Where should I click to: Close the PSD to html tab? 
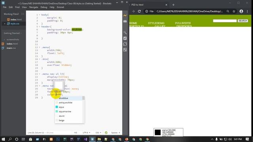point(166,5)
